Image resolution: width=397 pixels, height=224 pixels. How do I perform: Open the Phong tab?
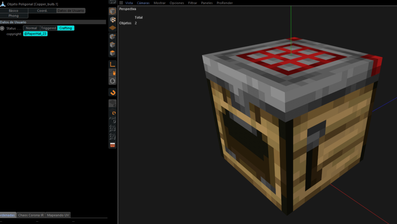pyautogui.click(x=14, y=16)
